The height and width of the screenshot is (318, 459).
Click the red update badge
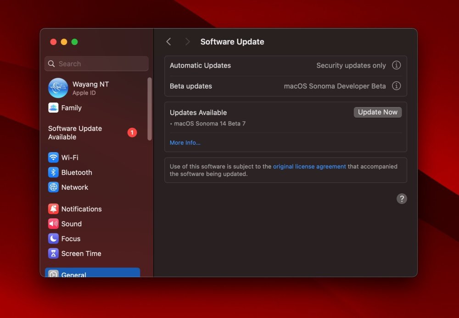pyautogui.click(x=132, y=132)
